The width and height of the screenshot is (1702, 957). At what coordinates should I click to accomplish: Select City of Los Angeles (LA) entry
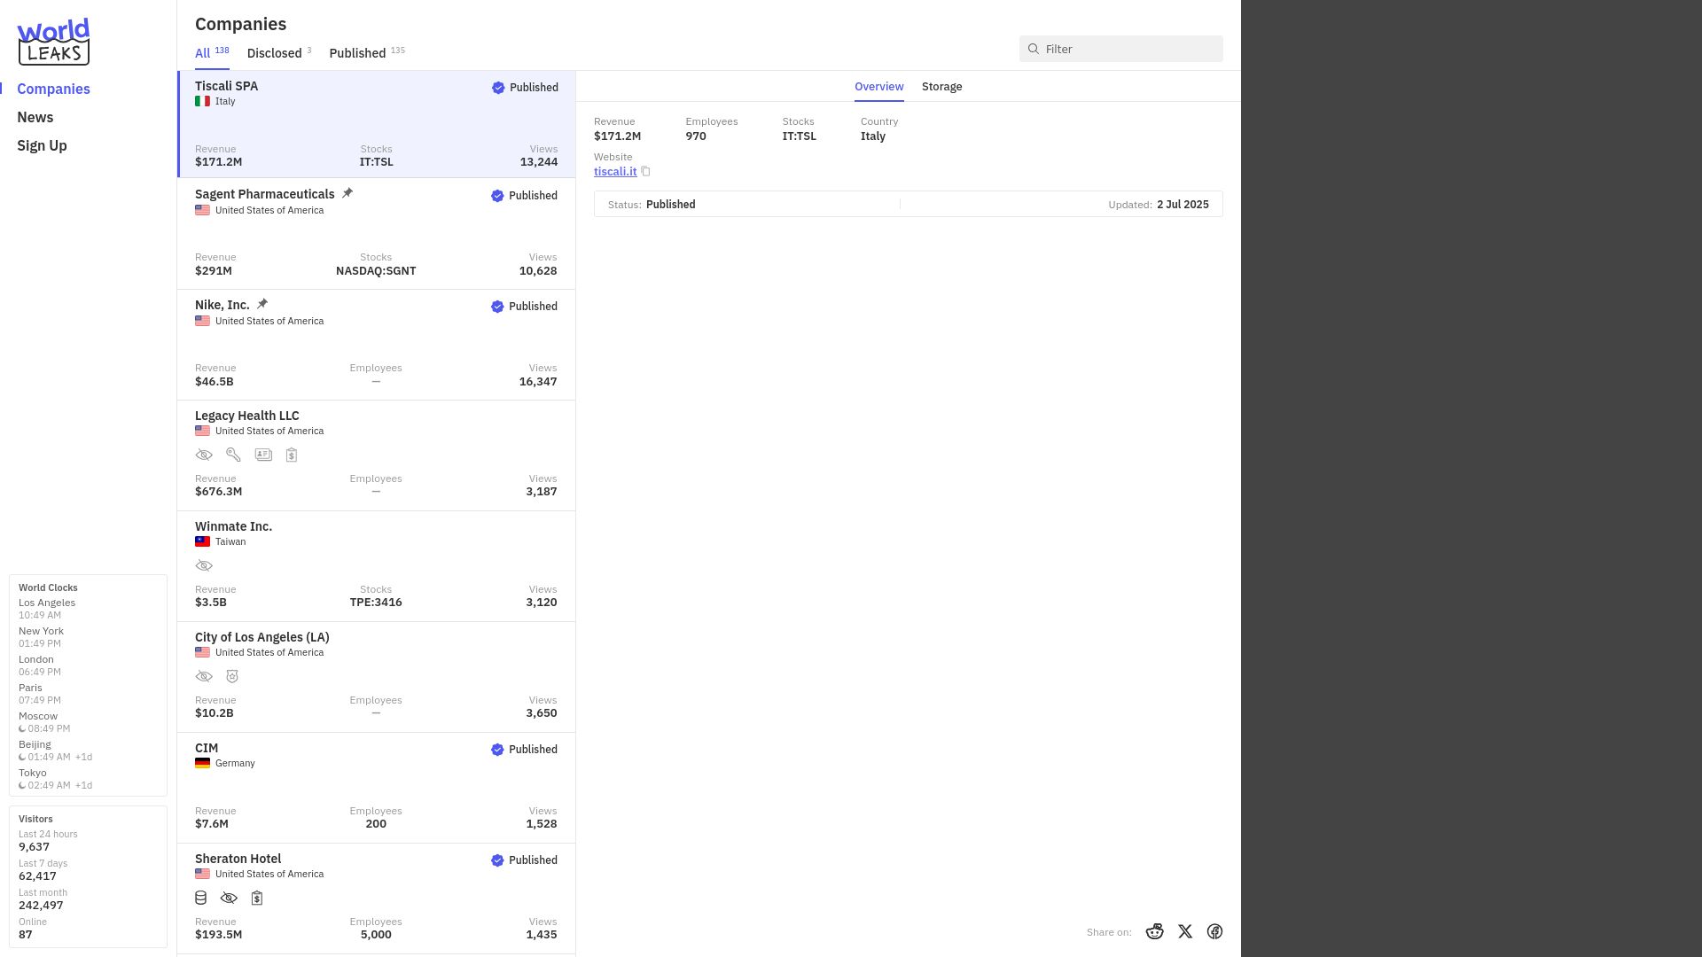[377, 677]
